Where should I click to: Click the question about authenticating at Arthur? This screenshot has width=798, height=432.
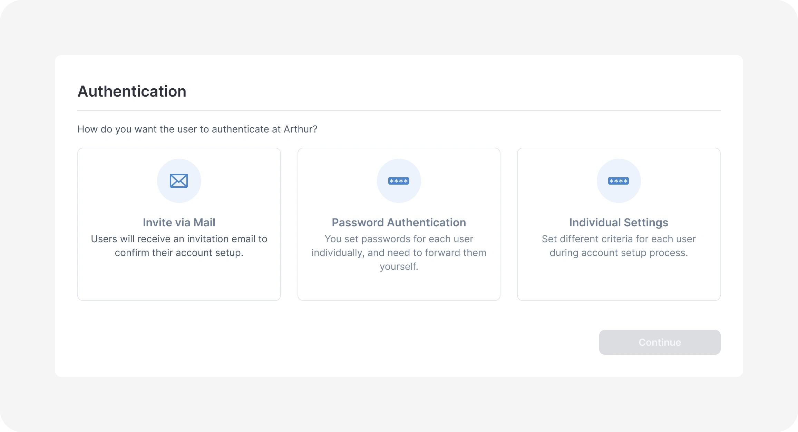click(197, 129)
